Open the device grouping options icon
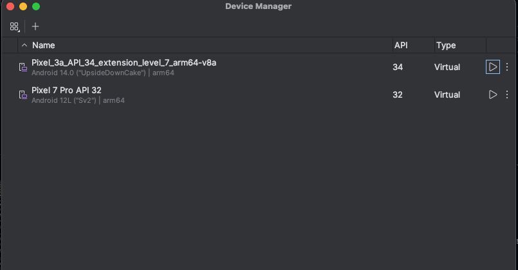Viewport: 518px width, 270px height. click(x=15, y=27)
